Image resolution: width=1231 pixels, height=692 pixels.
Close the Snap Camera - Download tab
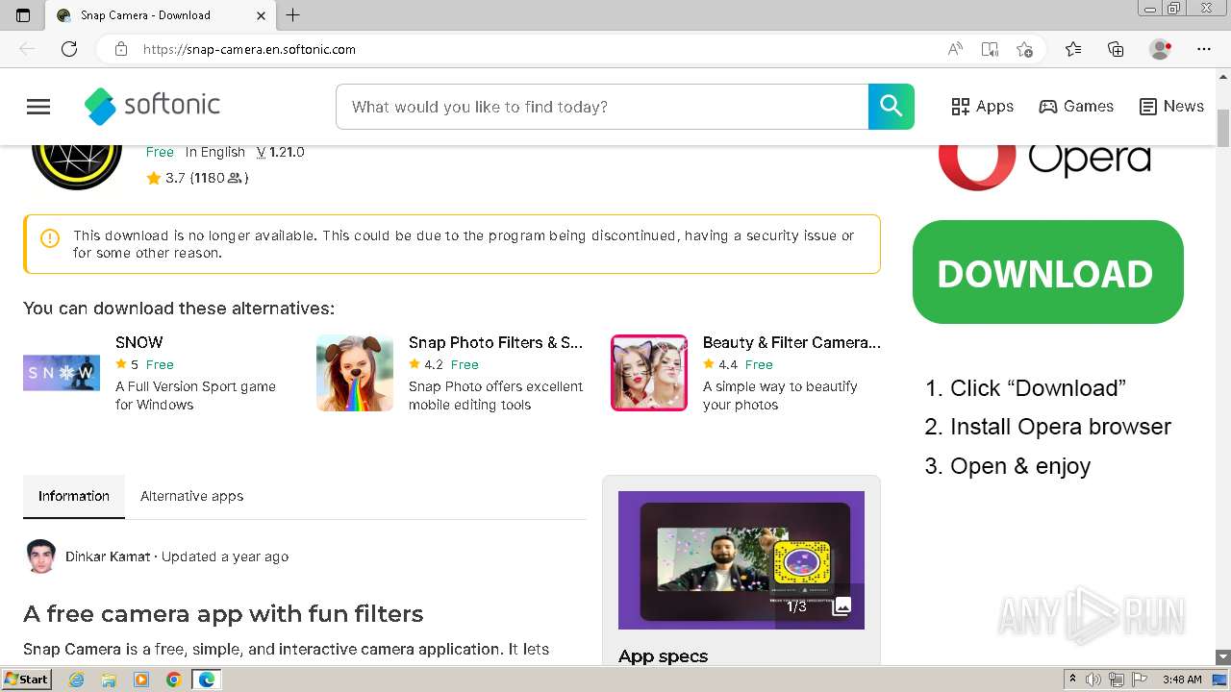262,15
